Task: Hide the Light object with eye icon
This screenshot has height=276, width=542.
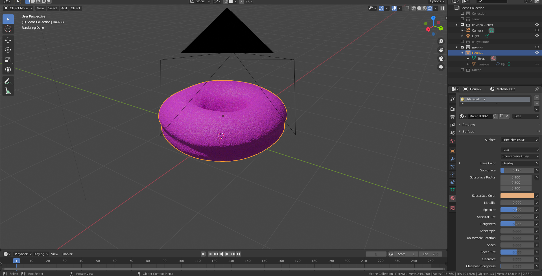Action: coord(537,36)
